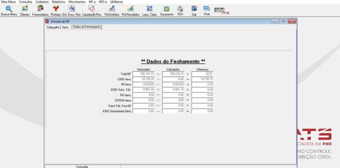The image size is (340, 168).
Task: Open the NFS-e menu
Action: (x=103, y=2)
